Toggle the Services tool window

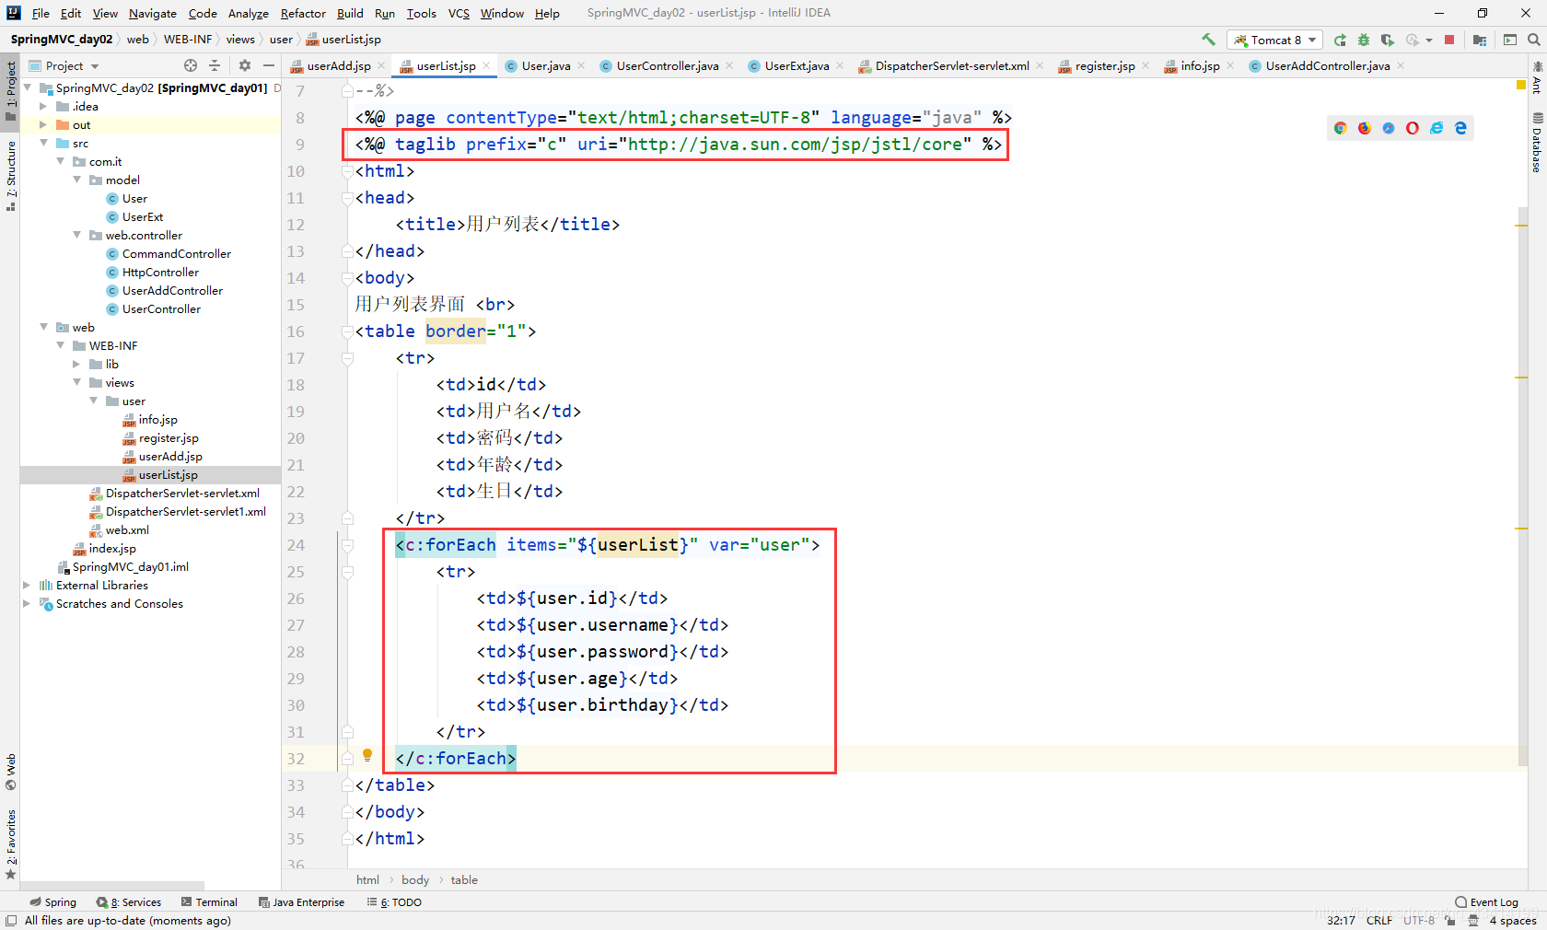(129, 902)
